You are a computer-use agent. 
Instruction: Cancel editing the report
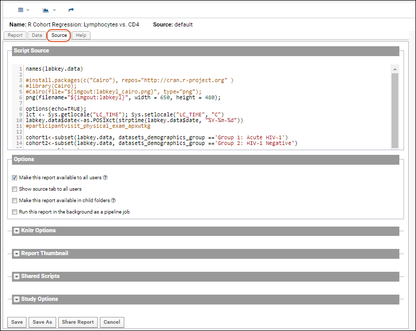tap(112, 322)
